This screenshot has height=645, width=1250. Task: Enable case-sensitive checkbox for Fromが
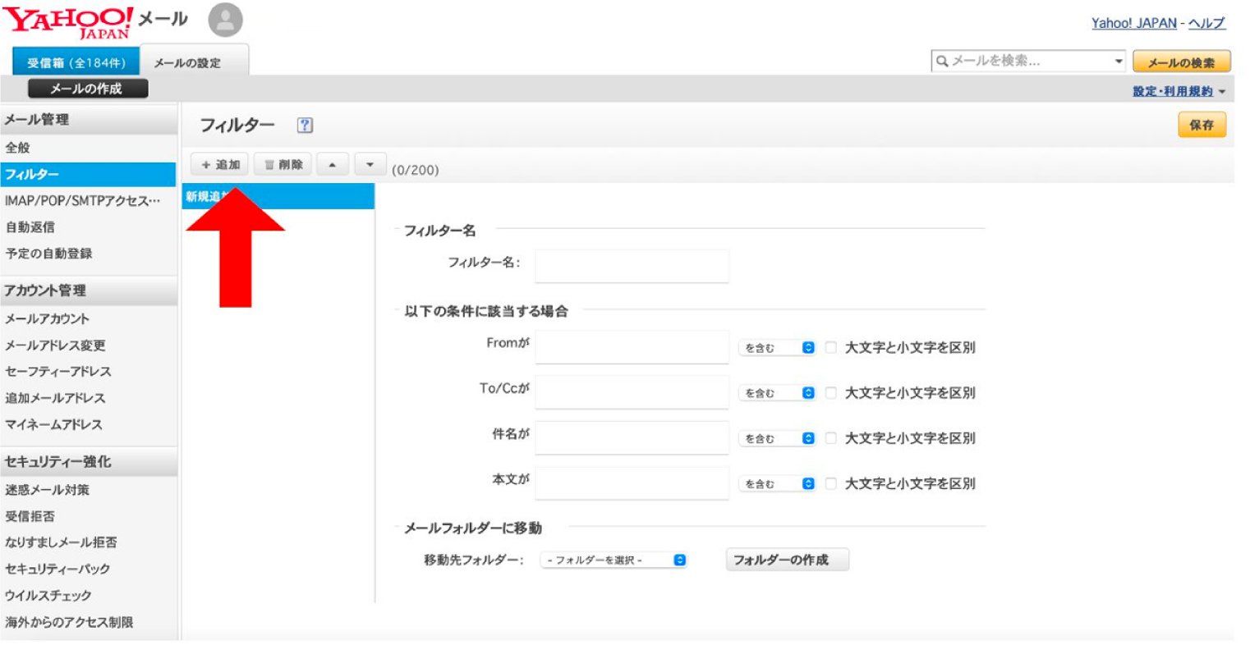(x=830, y=347)
